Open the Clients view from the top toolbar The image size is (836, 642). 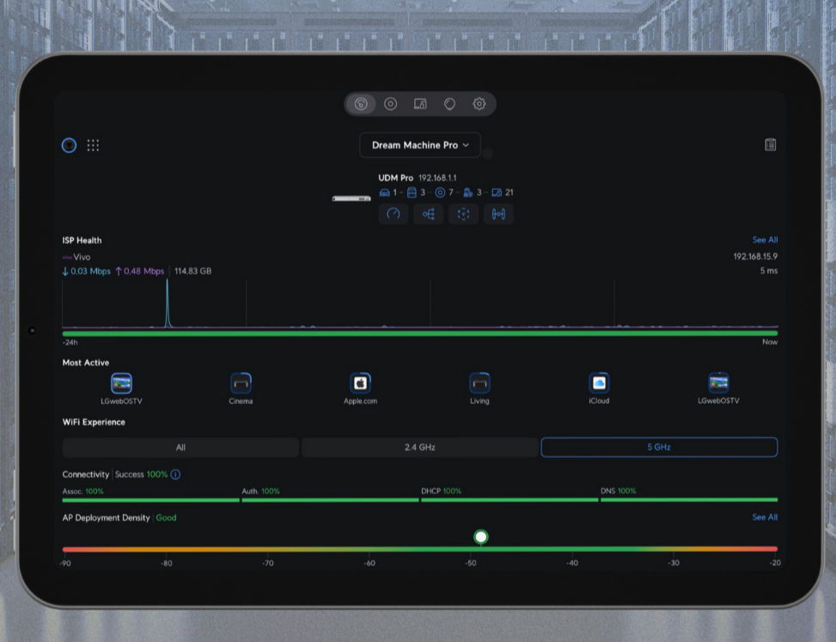click(x=420, y=104)
